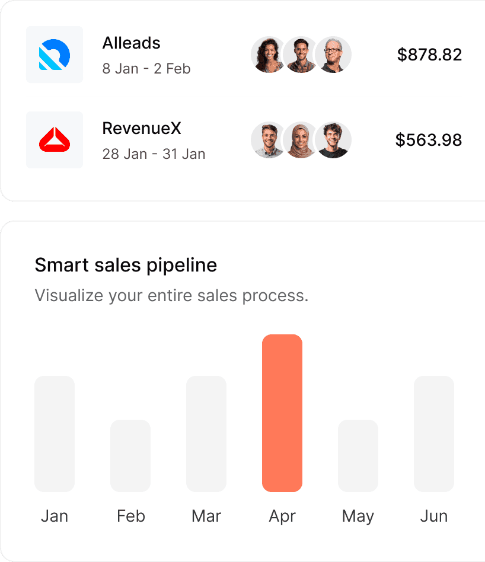Select the middle man avatar in Alleads row
The height and width of the screenshot is (562, 485).
click(301, 55)
